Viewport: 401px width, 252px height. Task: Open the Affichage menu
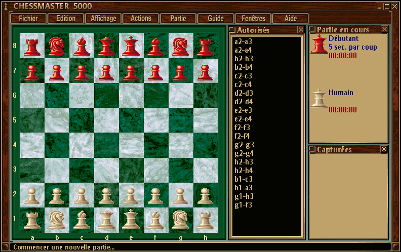tap(103, 19)
